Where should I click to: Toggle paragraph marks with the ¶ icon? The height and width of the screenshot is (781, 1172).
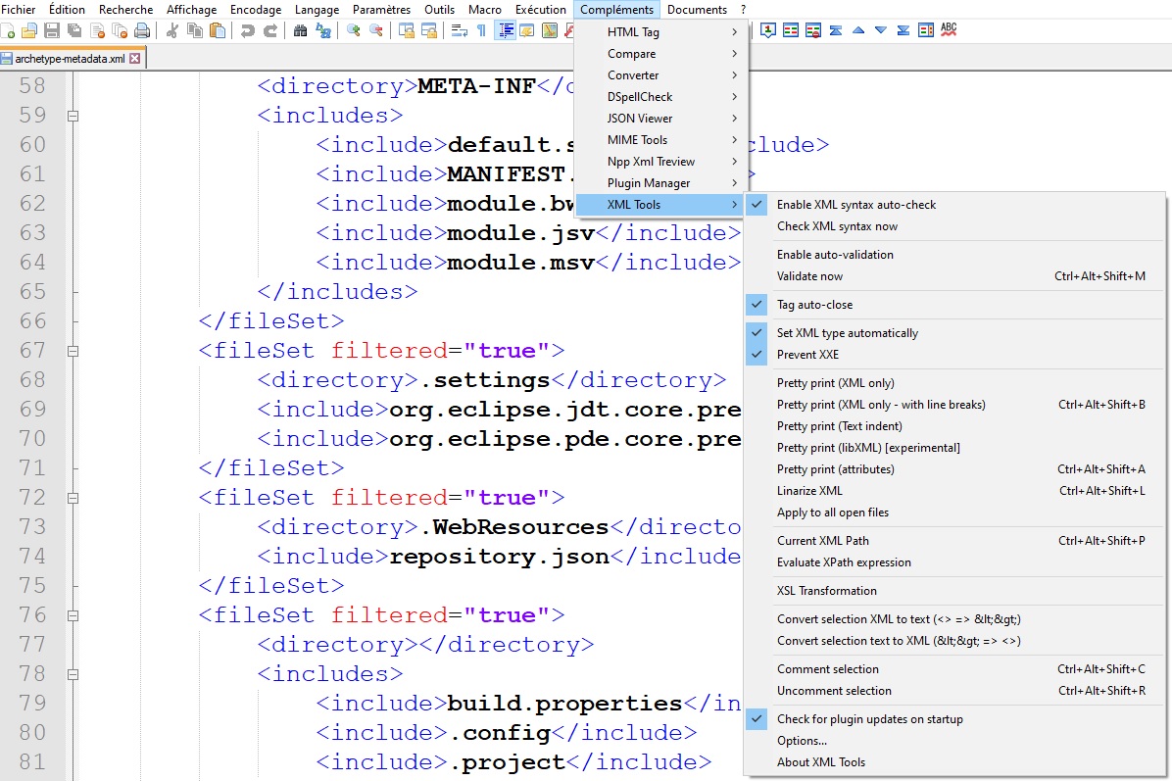coord(479,31)
